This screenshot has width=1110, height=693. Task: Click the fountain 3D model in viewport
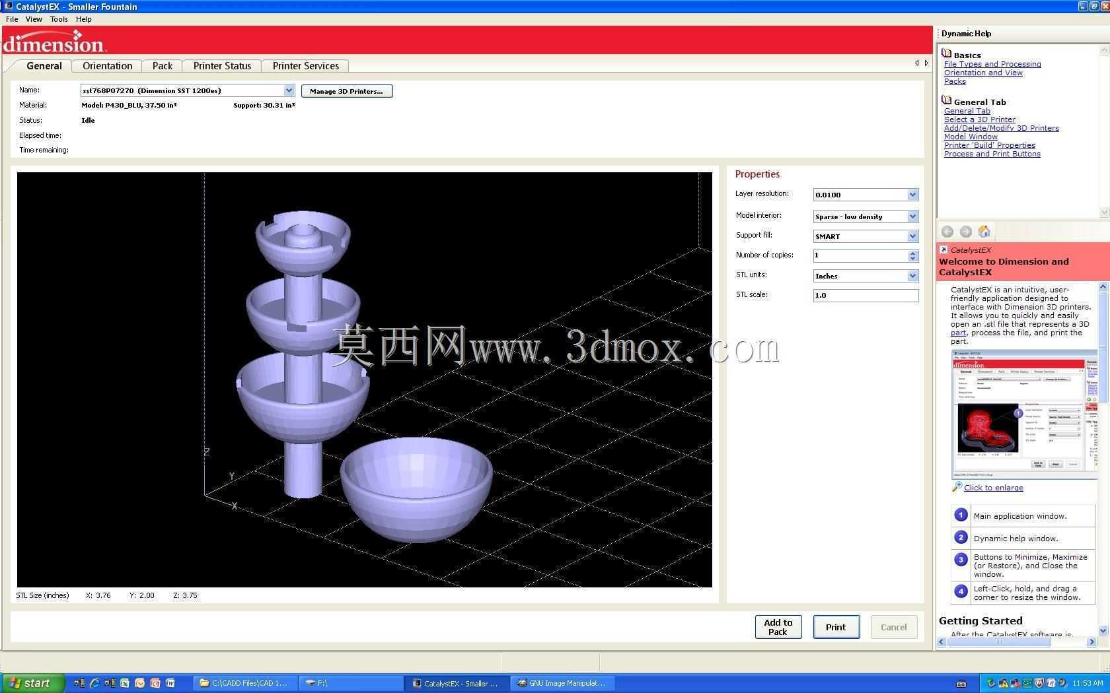tap(303, 353)
